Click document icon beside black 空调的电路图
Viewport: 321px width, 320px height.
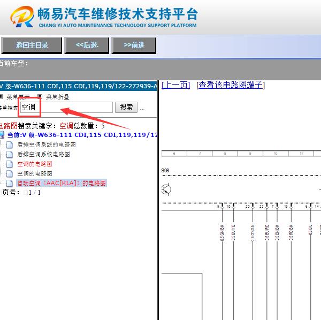click(10, 173)
